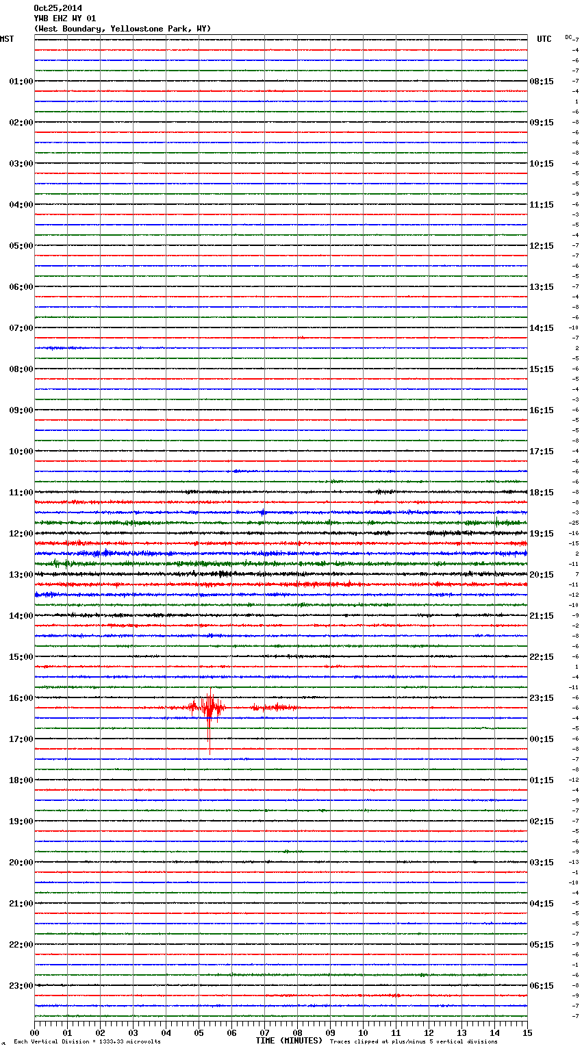
Task: Select the 15:00 MST time label
Action: click(x=21, y=657)
